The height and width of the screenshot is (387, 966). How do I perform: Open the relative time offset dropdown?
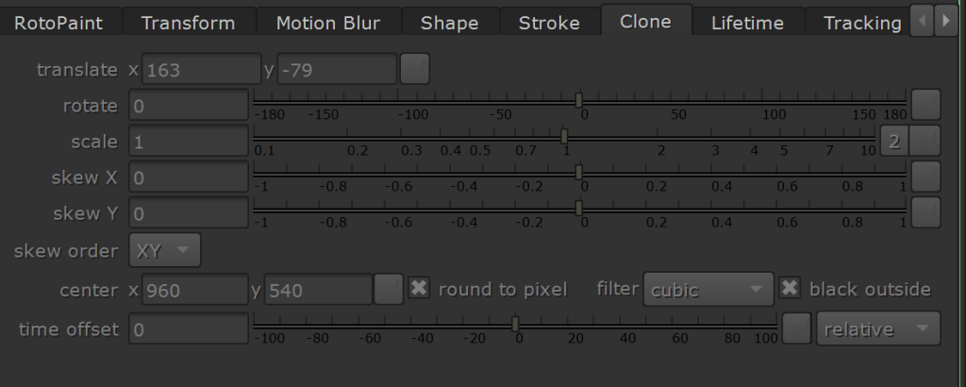click(x=878, y=328)
